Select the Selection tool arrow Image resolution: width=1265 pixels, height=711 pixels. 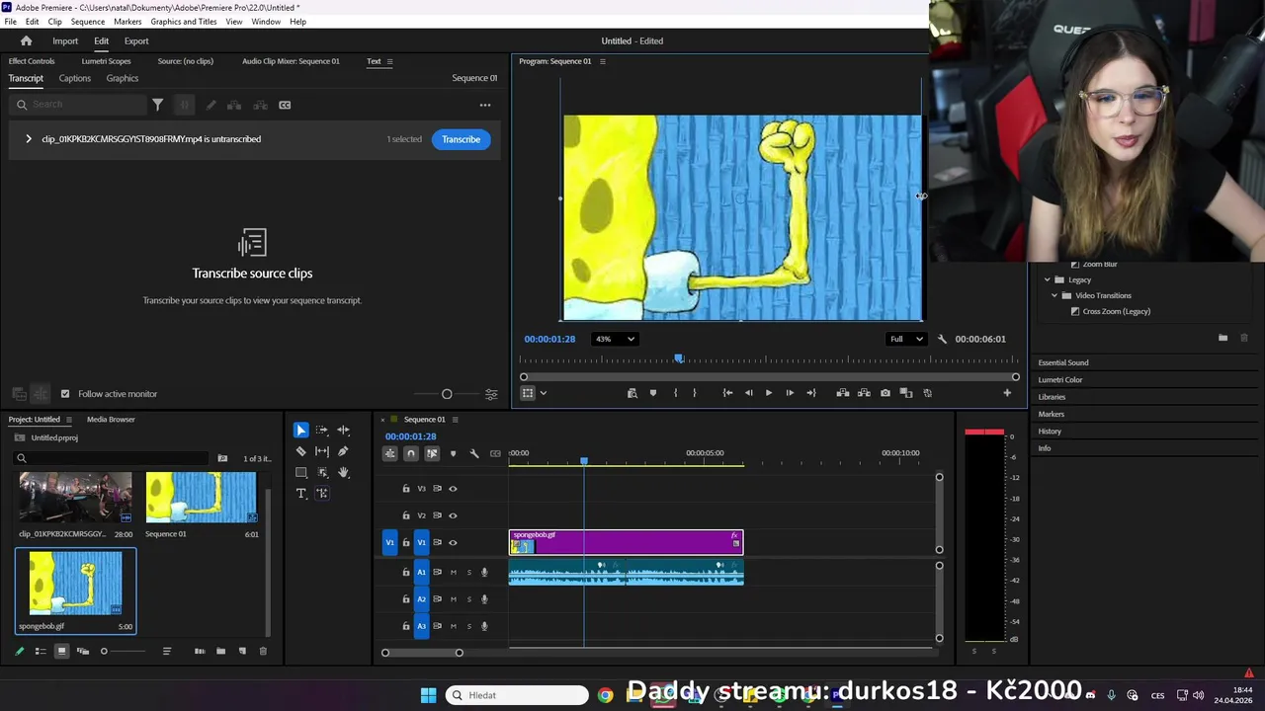click(300, 431)
